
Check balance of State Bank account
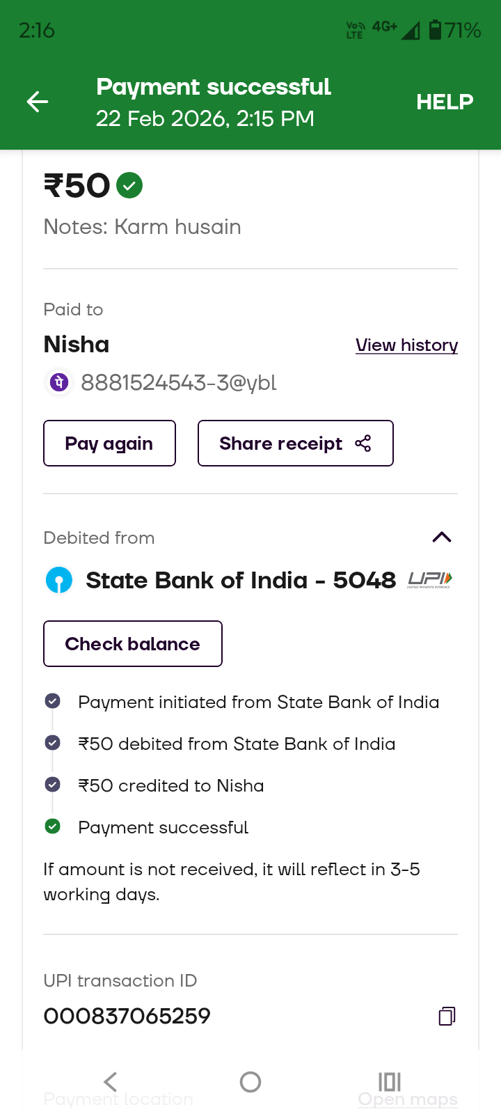tap(133, 644)
